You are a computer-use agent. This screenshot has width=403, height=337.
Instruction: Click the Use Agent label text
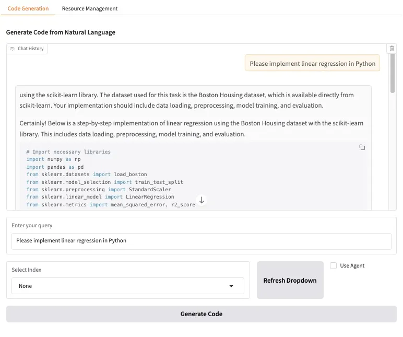pyautogui.click(x=352, y=265)
